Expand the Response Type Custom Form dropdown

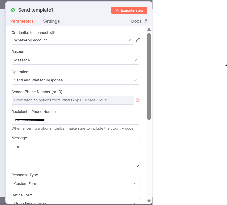pyautogui.click(x=76, y=184)
